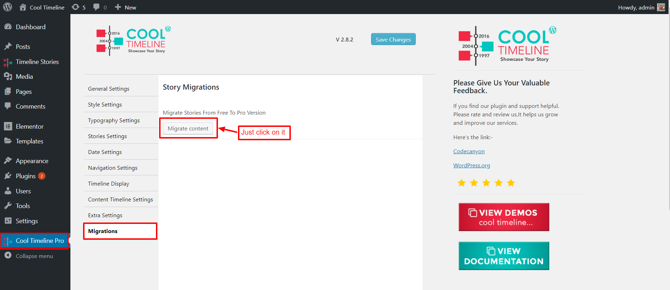
Task: Click the Settings sliders icon
Action: 8,221
